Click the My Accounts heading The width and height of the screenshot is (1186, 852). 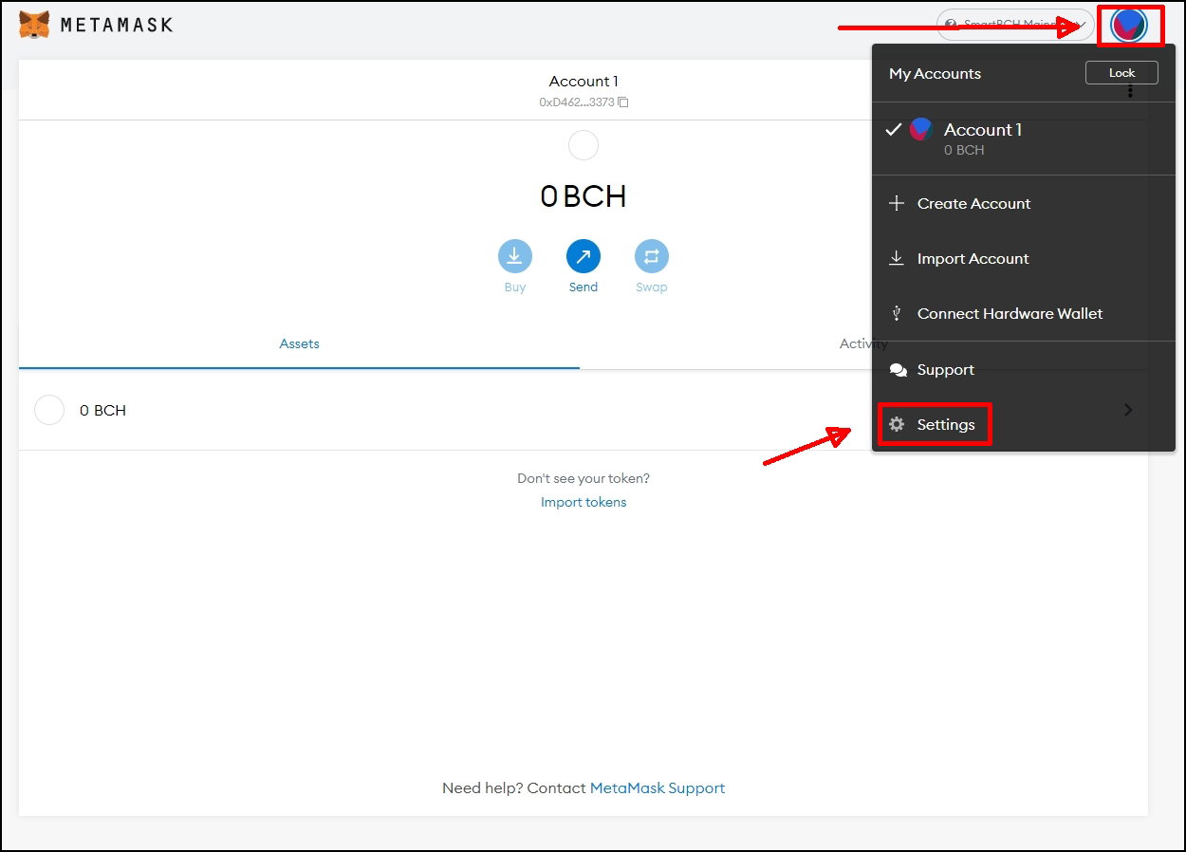(x=935, y=73)
